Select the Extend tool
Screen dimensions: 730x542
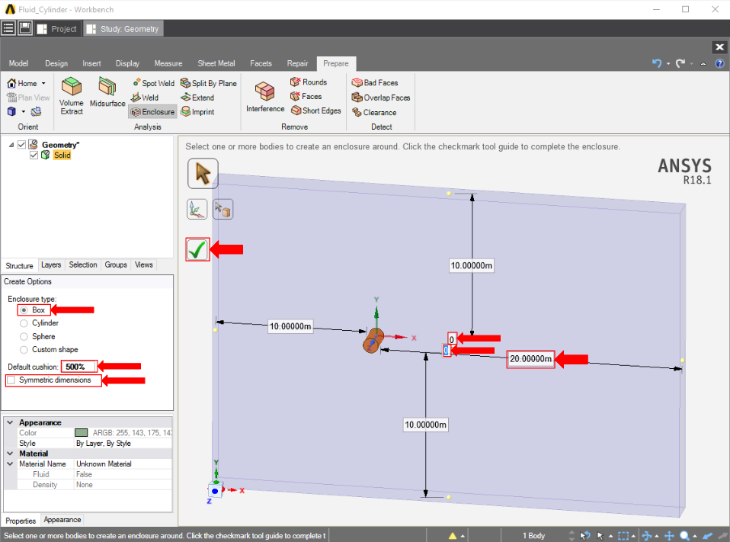[x=197, y=98]
